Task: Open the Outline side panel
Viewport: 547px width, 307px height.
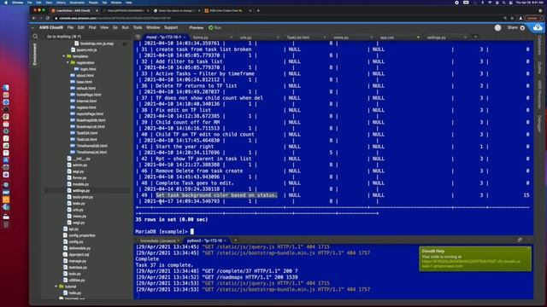Action: coord(539,67)
